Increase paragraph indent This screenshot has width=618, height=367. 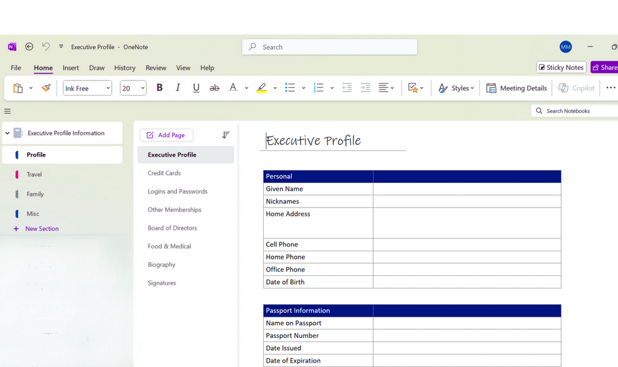pyautogui.click(x=365, y=88)
